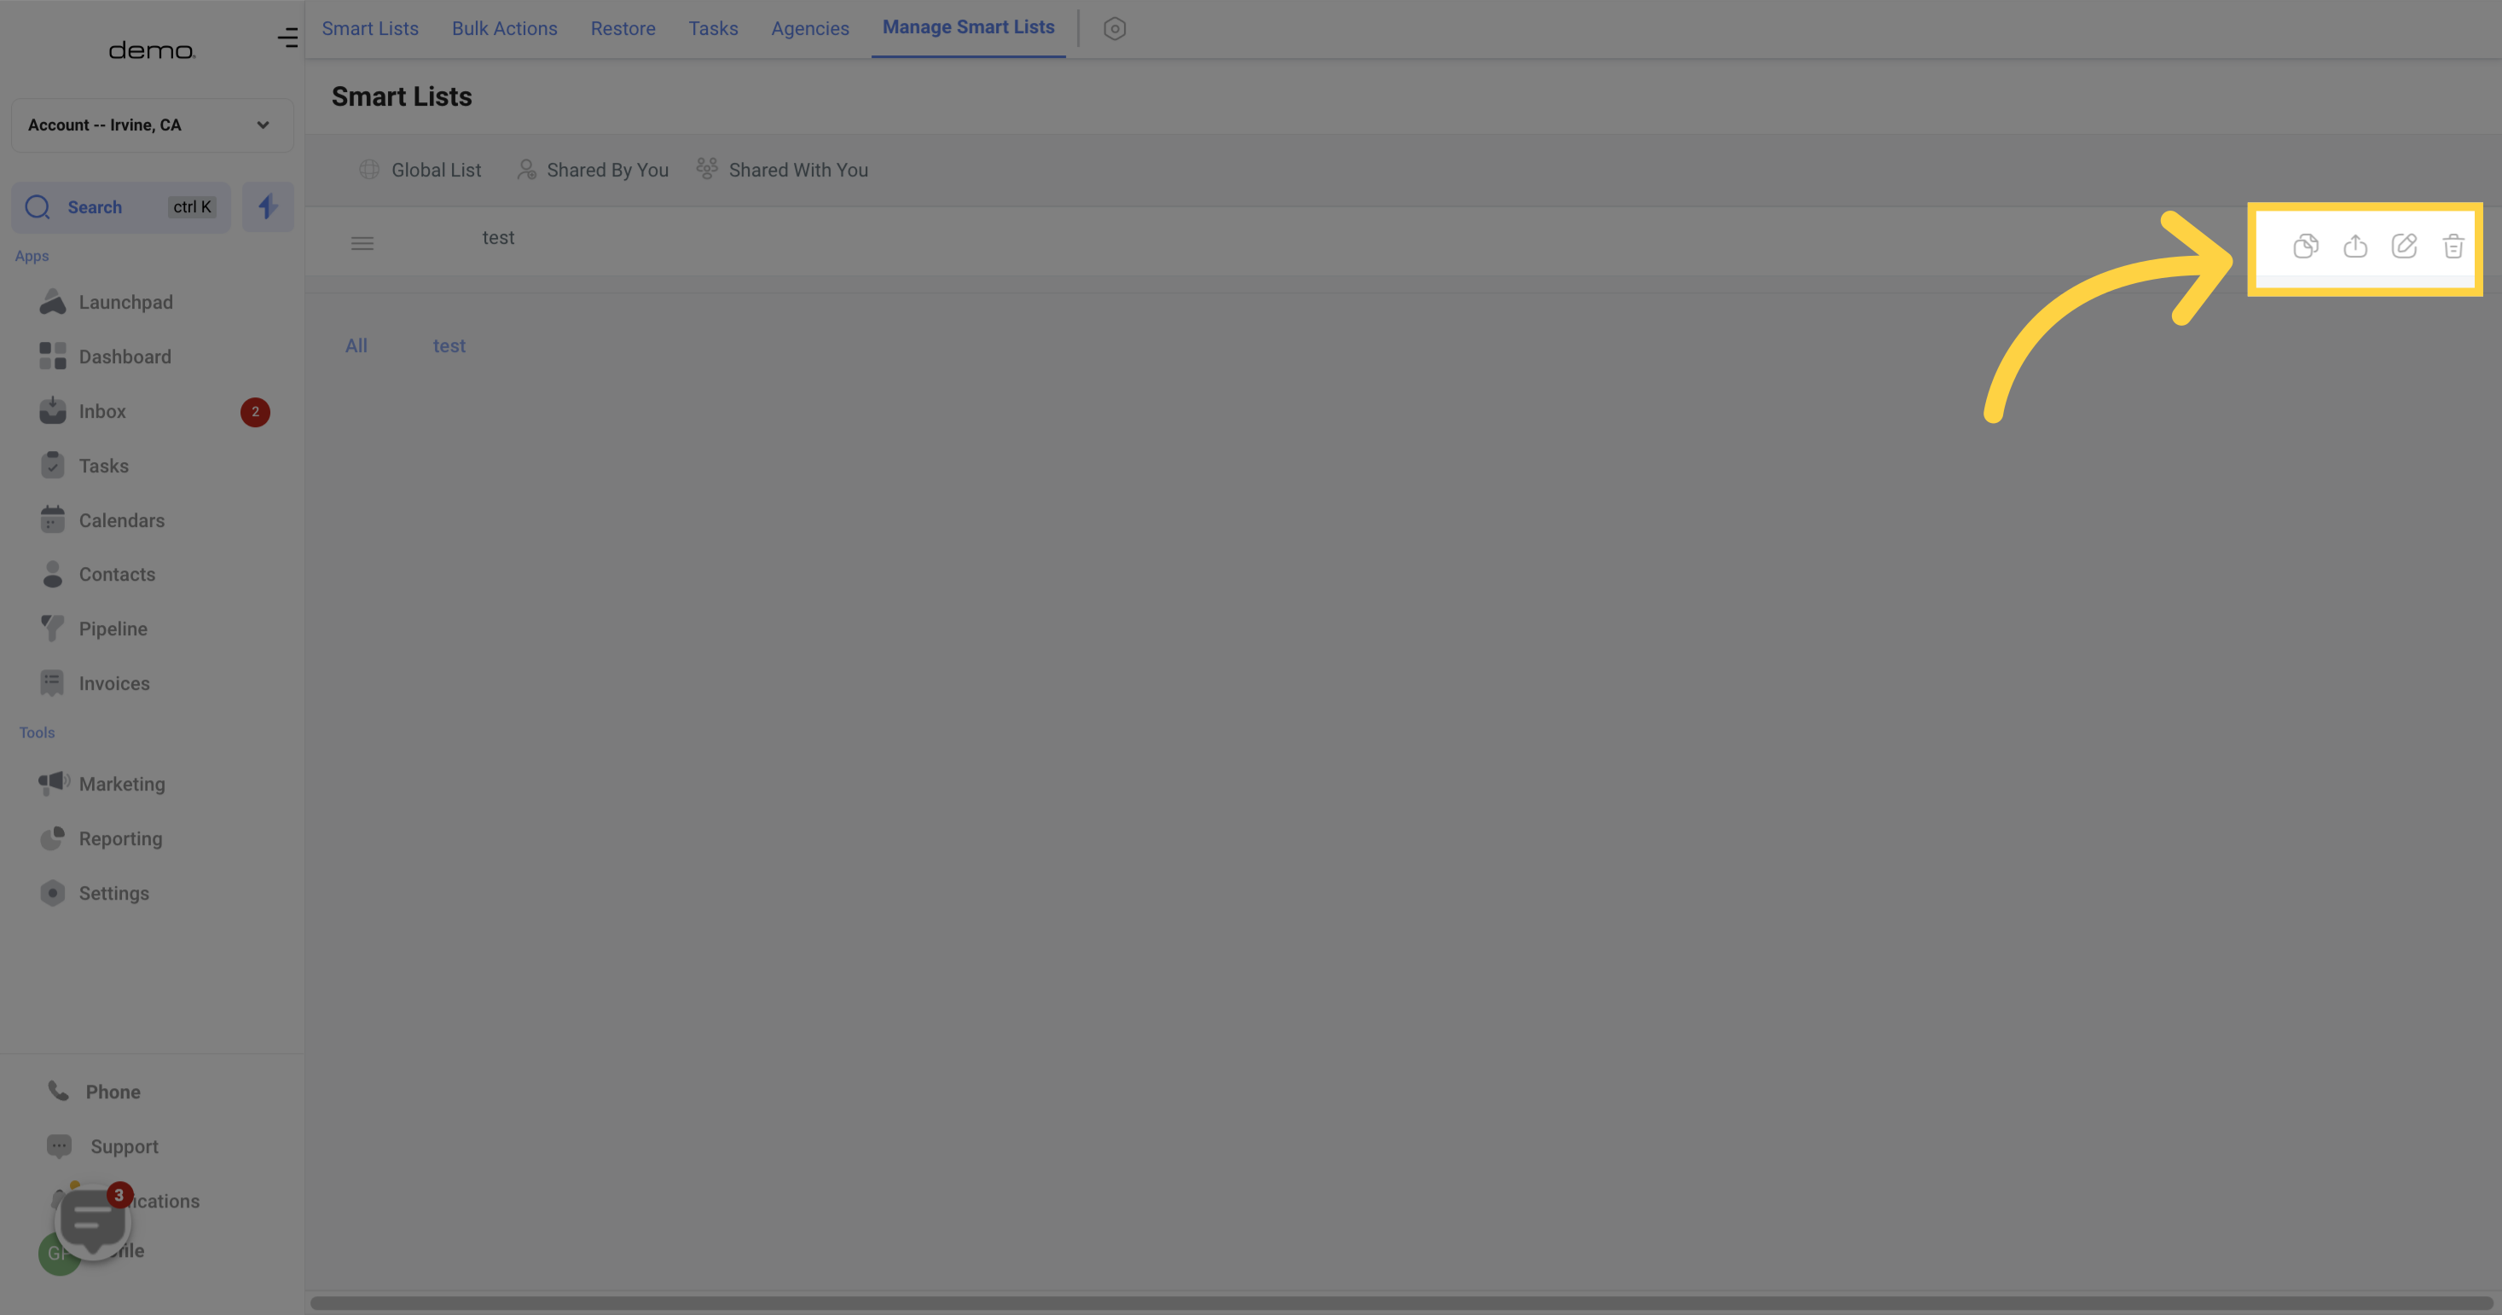Toggle the test smart list filter
2502x1315 pixels.
click(449, 345)
